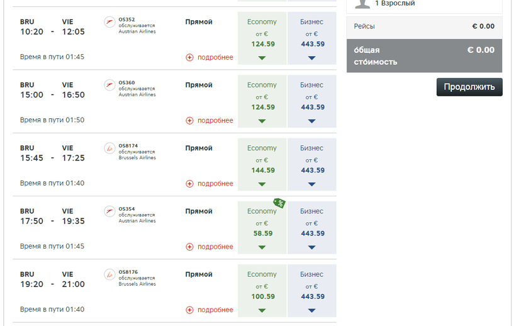Open подробнее link for the 15:45 flight
Screen dimensions: 516x326
[215, 184]
